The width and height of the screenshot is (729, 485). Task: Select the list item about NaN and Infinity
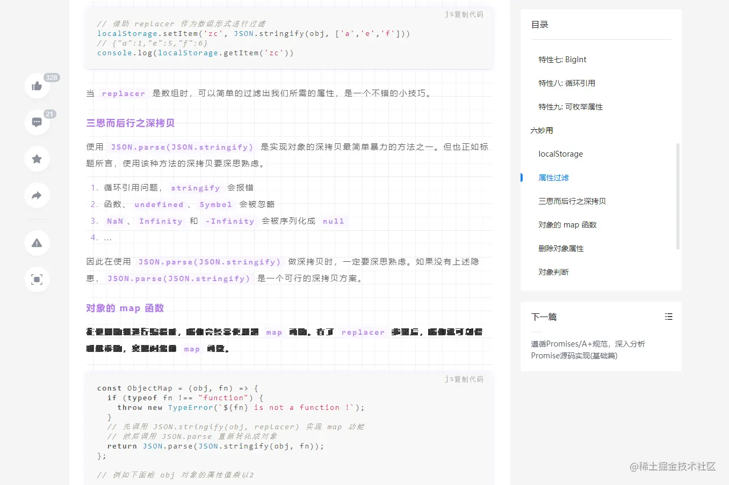tap(225, 221)
